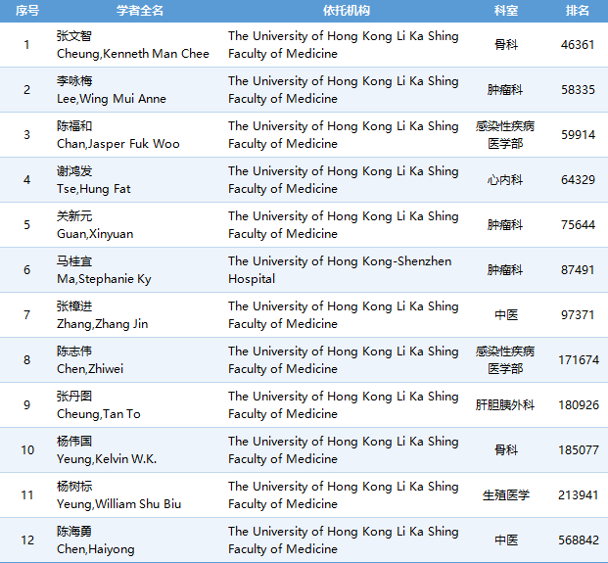The height and width of the screenshot is (563, 608).
Task: Click the 肝胆胰外科 department cell
Action: click(x=505, y=405)
